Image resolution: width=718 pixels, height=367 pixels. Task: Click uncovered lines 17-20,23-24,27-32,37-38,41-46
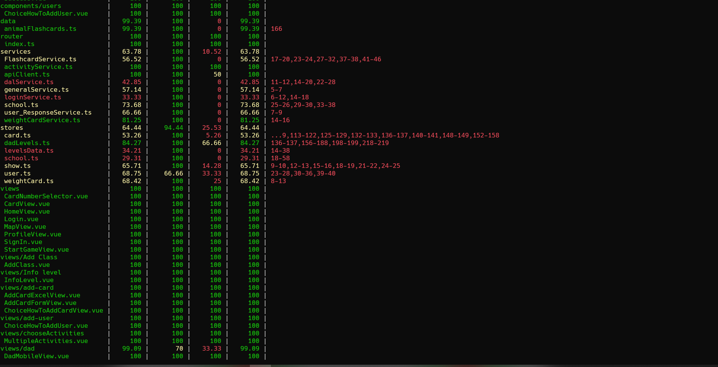(x=326, y=59)
